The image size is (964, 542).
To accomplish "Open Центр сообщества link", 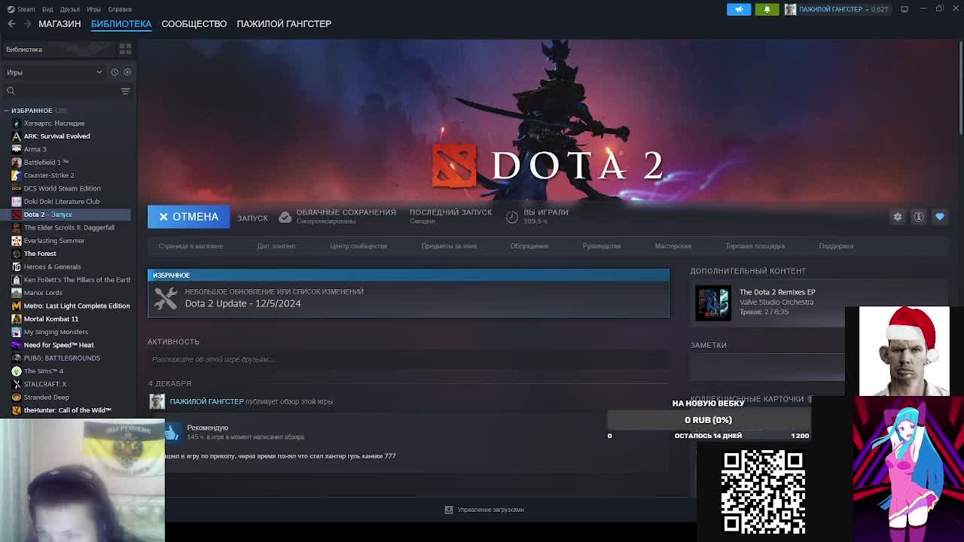I will coord(358,246).
